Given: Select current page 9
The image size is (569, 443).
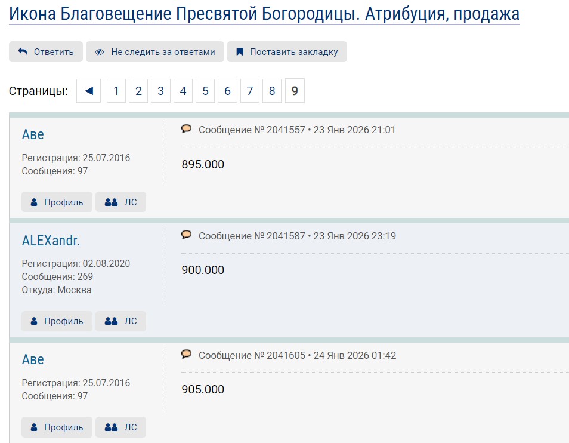Looking at the screenshot, I should (295, 91).
